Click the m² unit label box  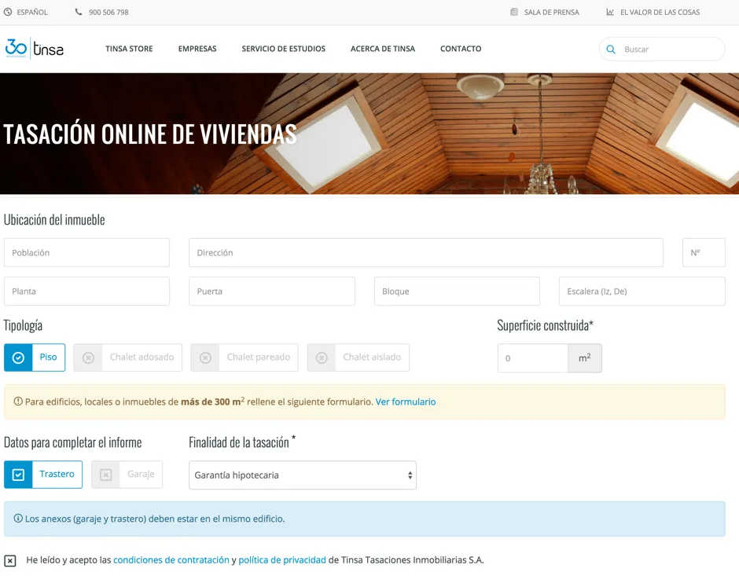pos(585,358)
